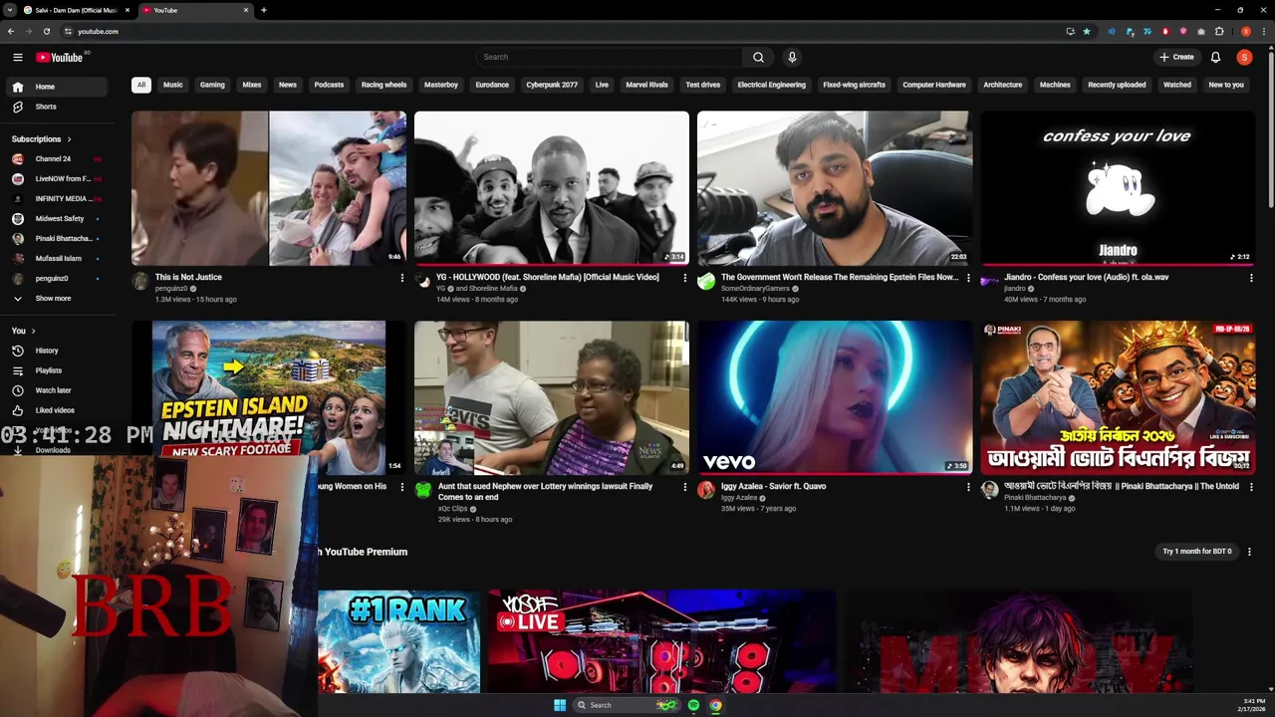This screenshot has height=717, width=1275.
Task: Open the Jiandro 'confess your love' thumbnail
Action: click(1118, 188)
